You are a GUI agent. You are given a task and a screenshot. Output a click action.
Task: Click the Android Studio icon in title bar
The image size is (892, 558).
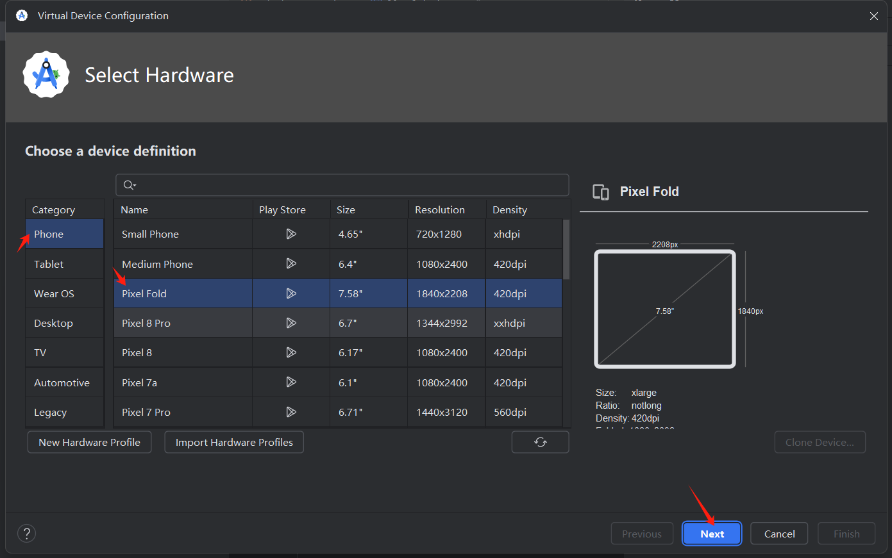tap(22, 15)
